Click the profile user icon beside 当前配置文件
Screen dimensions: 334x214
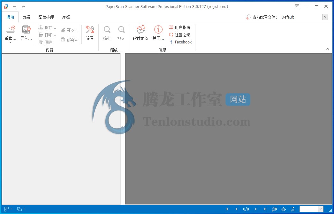click(x=248, y=17)
